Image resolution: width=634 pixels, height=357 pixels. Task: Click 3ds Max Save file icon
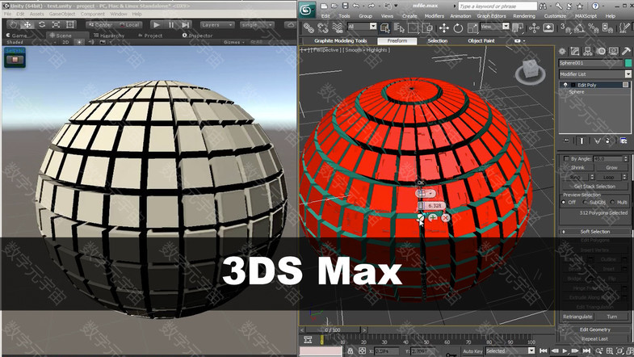[x=345, y=6]
